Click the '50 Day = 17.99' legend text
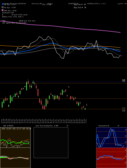 point(10,7)
